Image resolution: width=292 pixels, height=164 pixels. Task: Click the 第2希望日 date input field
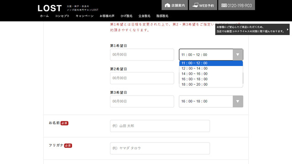[142, 78]
